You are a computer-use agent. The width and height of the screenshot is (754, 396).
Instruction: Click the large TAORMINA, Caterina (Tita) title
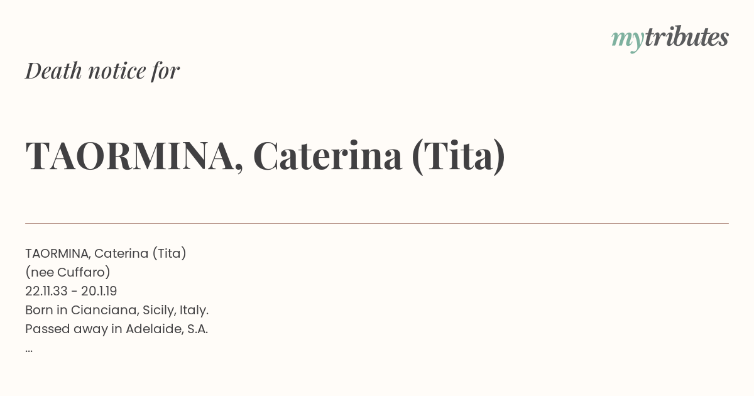coord(265,156)
